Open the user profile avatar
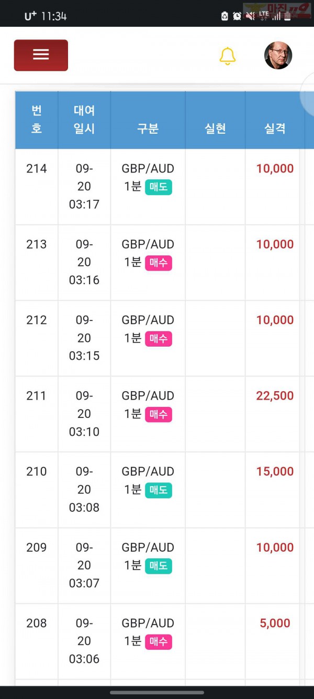This screenshot has height=699, width=314. point(278,55)
